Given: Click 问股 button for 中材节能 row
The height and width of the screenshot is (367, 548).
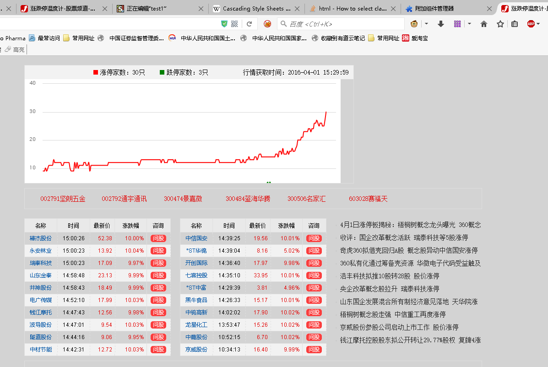Looking at the screenshot, I should (158, 350).
